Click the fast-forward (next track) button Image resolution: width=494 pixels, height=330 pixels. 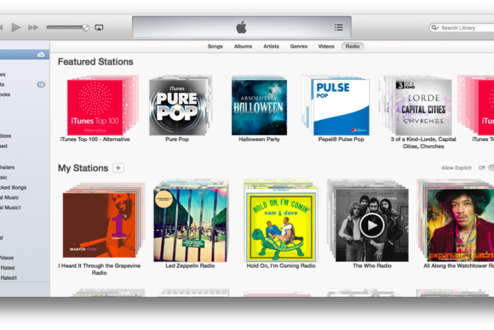(x=33, y=27)
